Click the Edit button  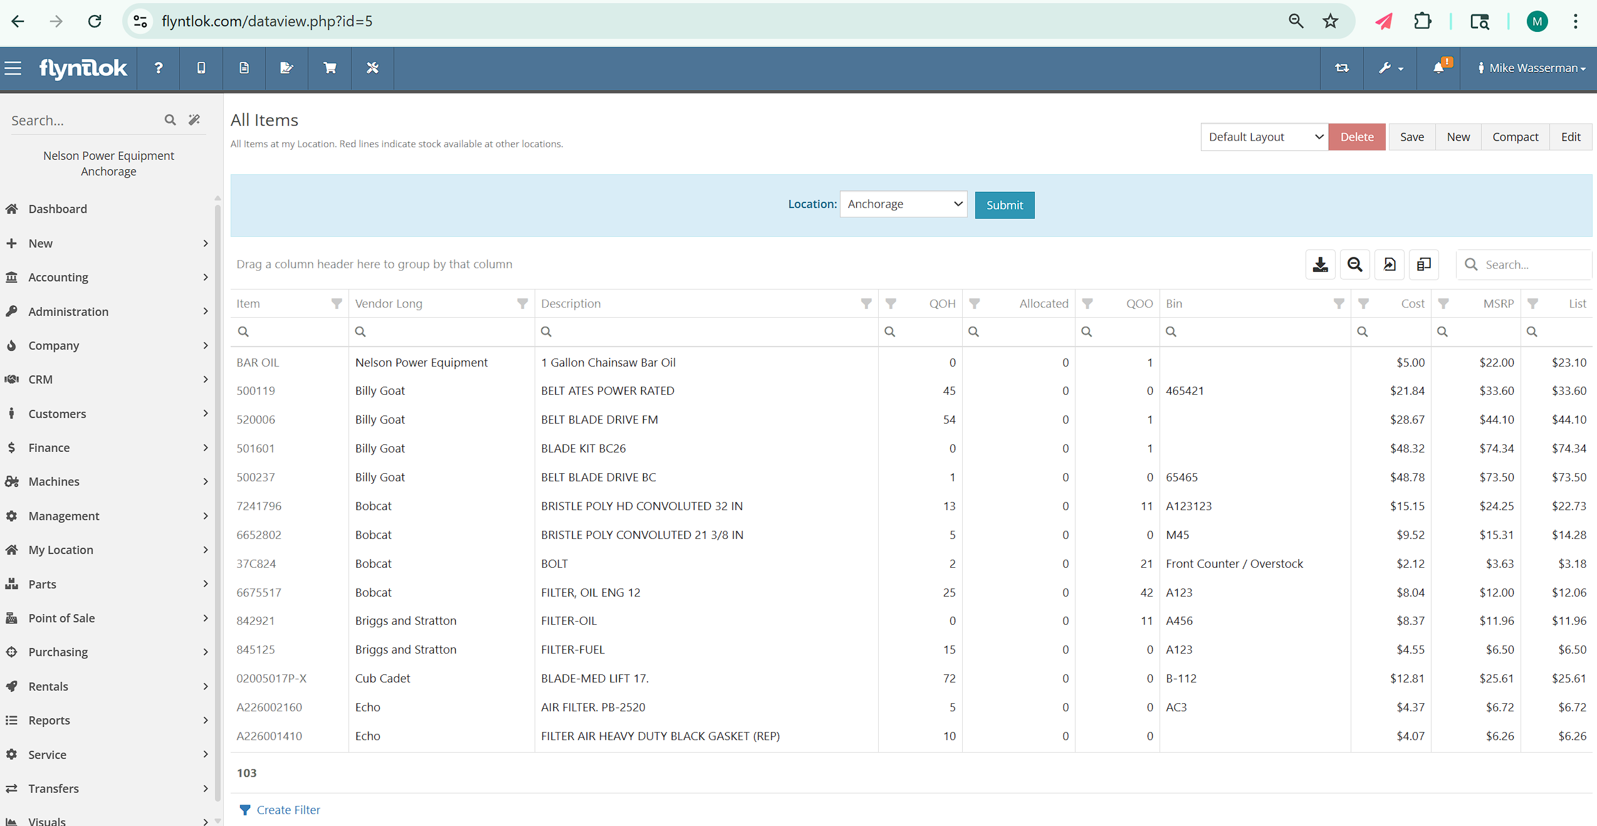point(1571,137)
